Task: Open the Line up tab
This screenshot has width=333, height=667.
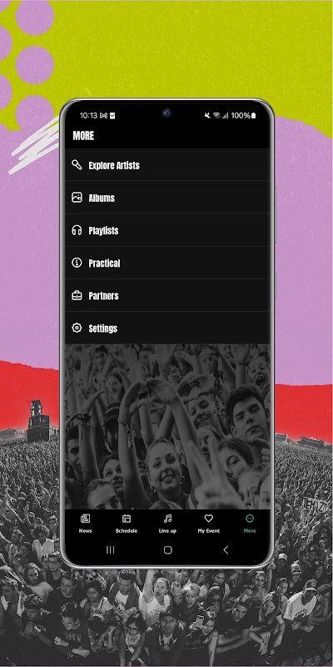Action: (167, 524)
